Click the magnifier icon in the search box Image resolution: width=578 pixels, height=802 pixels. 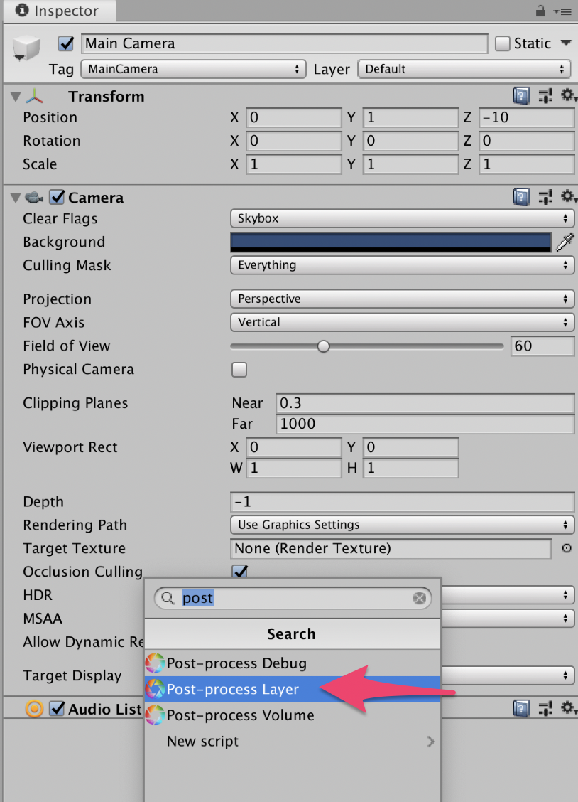coord(168,598)
